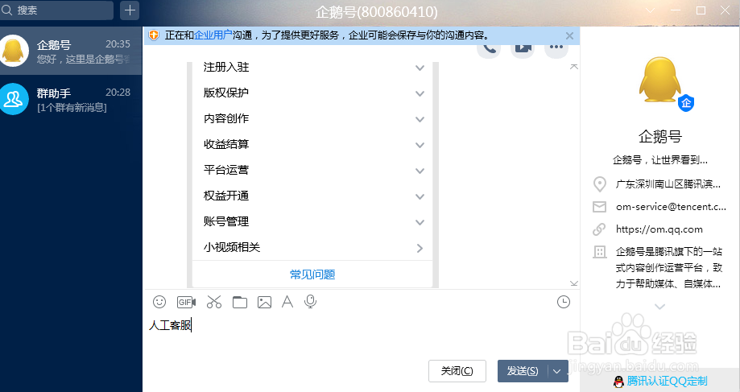Click the 广东深圳南山区 address text
Screen dimensions: 740x392
pyautogui.click(x=668, y=184)
